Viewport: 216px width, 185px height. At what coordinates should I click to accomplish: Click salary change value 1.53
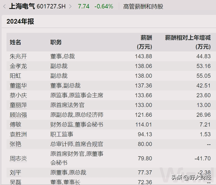[x=205, y=134]
